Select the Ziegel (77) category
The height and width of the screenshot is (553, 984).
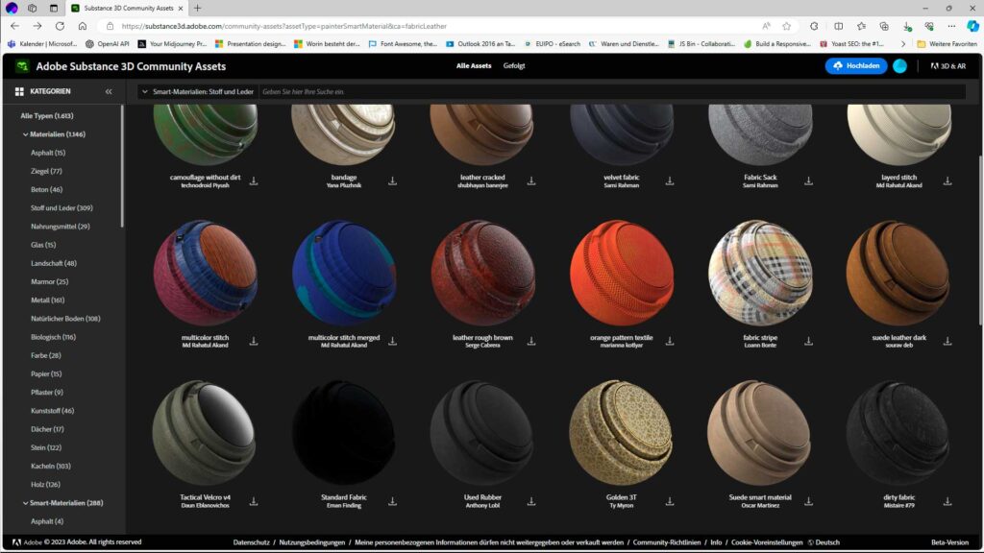(46, 171)
